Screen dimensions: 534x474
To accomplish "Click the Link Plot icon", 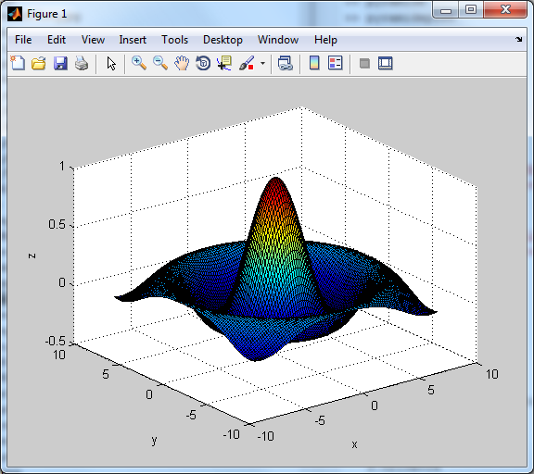I will [x=285, y=63].
